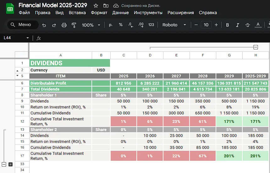Screen dimensions: 270x173
Task: Click the percent format button
Action: point(121,25)
